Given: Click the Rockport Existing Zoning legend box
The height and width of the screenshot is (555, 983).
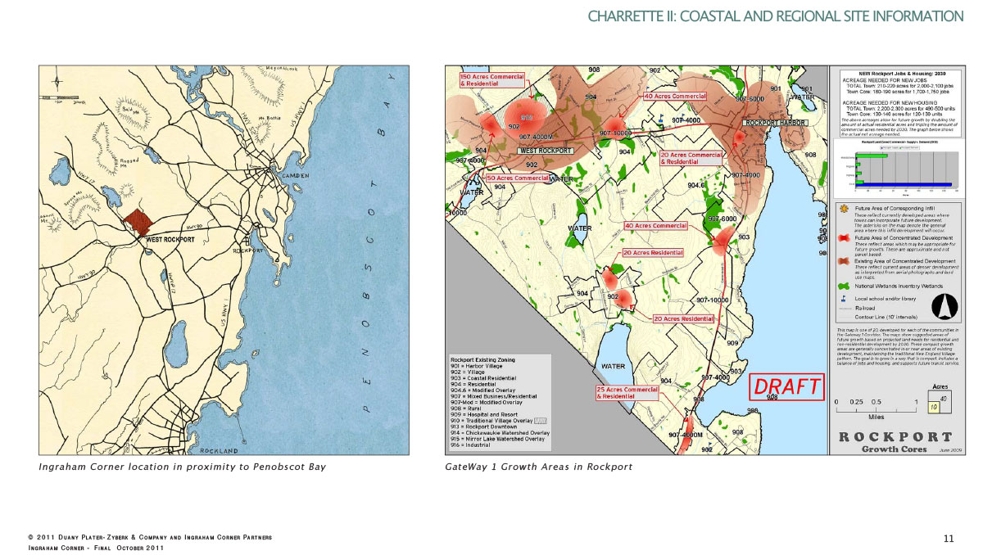Looking at the screenshot, I should coord(499,402).
